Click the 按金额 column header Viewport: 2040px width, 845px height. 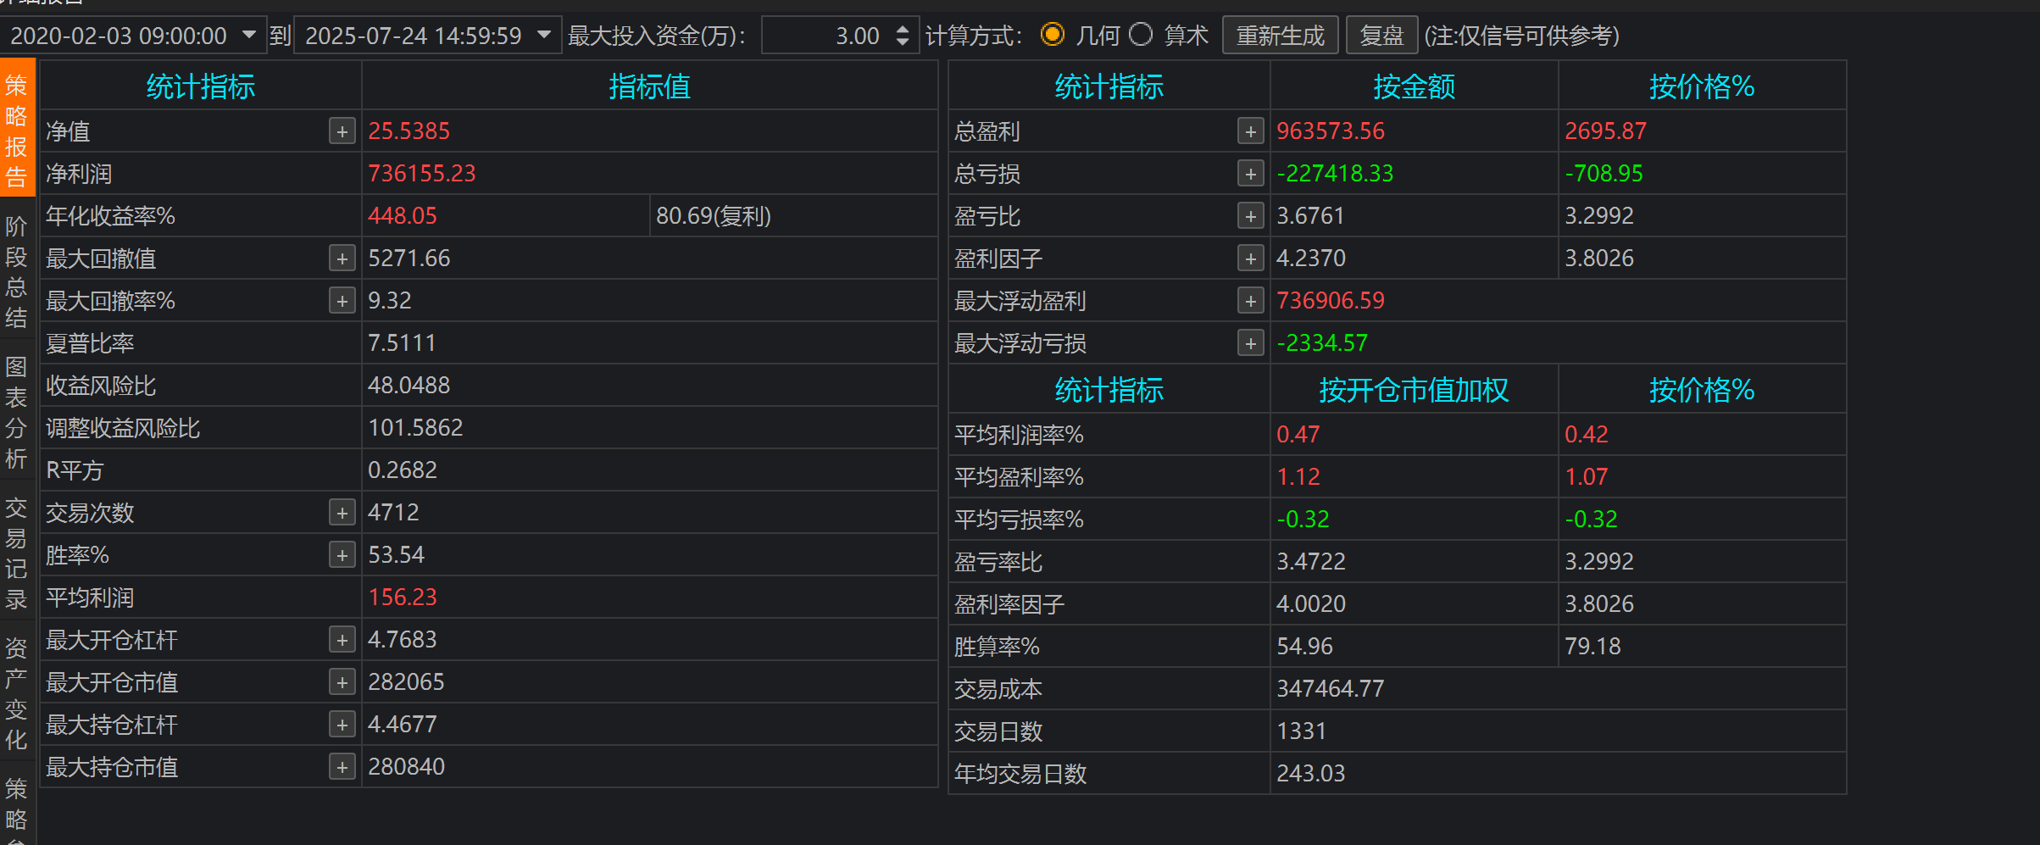[x=1414, y=86]
